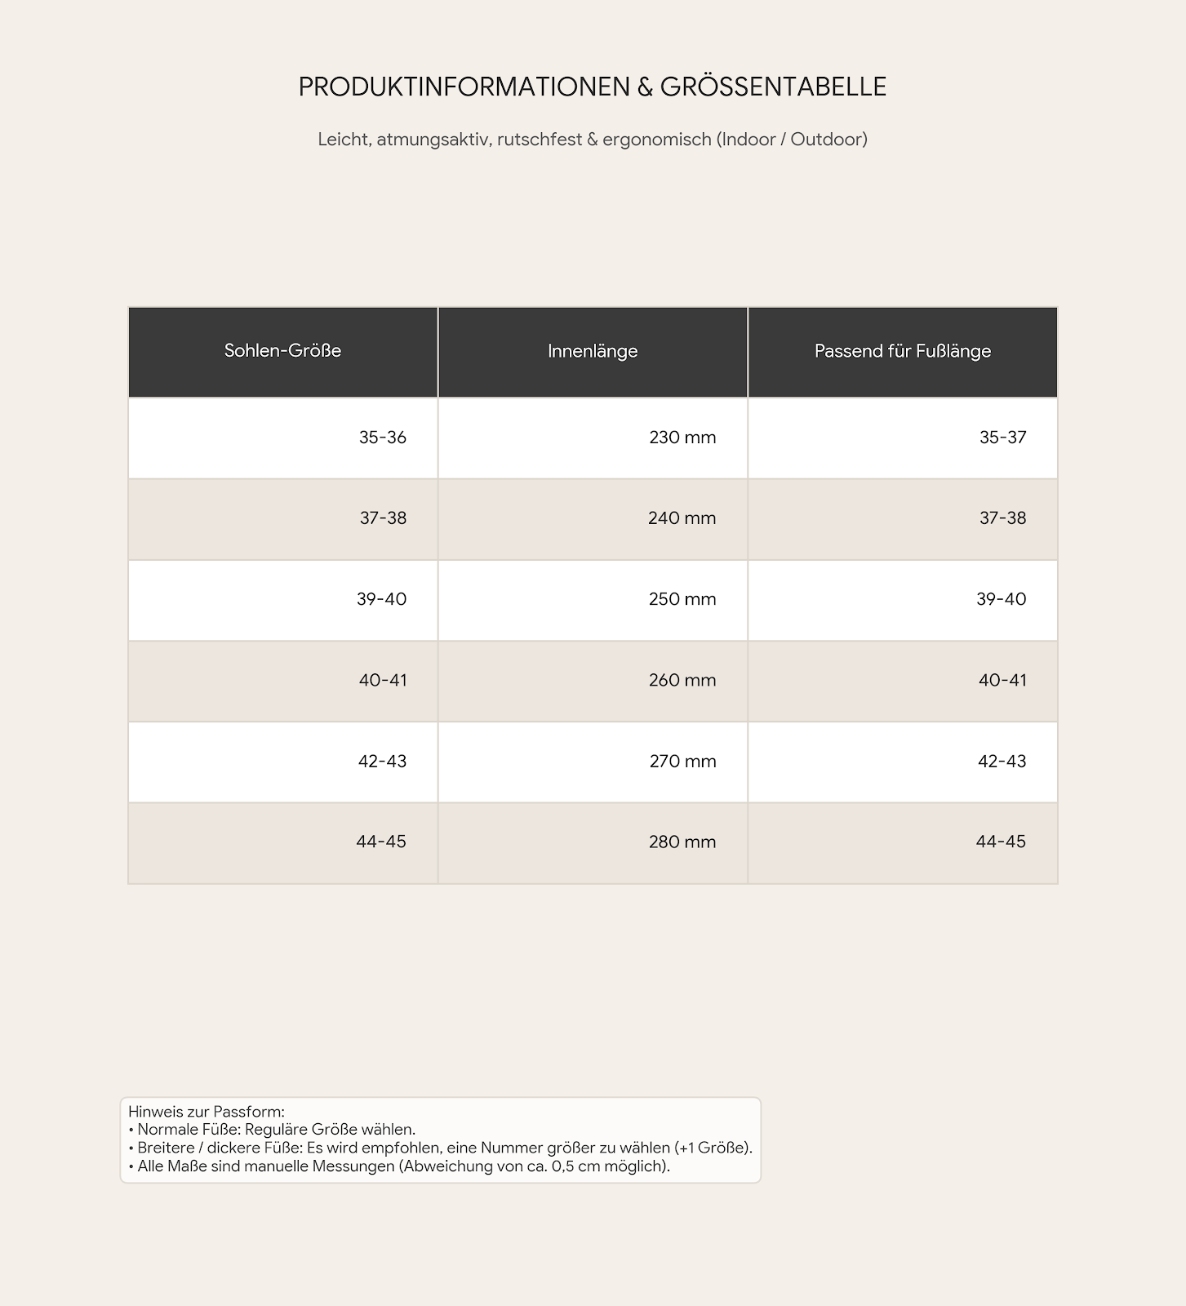Viewport: 1186px width, 1306px height.
Task: Click the Passend für Fußlänge header
Action: point(903,352)
